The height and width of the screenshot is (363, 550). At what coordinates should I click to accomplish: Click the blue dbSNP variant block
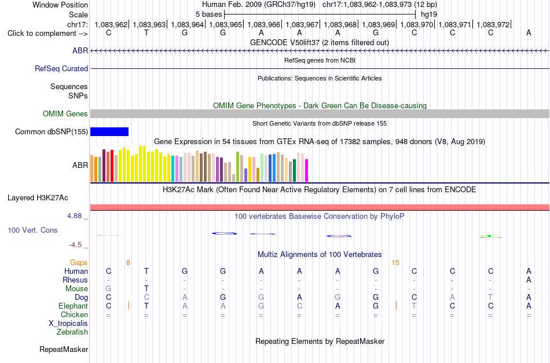pyautogui.click(x=109, y=131)
